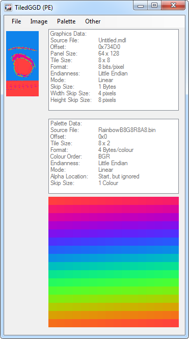Screen dimensions: 189x339
Task: Select the palette format '4 Bytes/colour'
Action: coord(116,150)
